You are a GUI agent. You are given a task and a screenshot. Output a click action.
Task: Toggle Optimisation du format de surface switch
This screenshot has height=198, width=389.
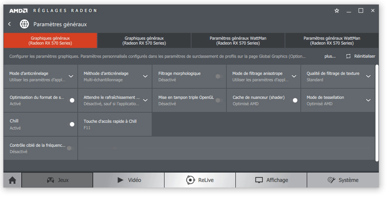pos(71,100)
